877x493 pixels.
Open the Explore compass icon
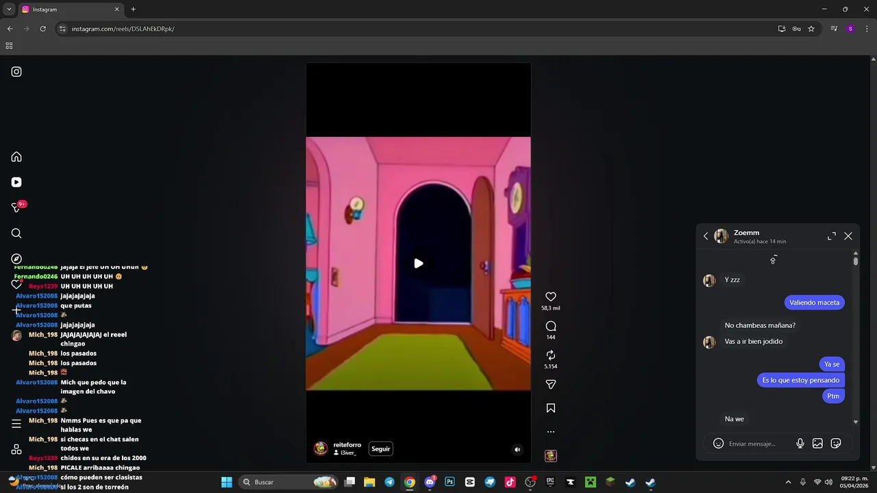16,259
